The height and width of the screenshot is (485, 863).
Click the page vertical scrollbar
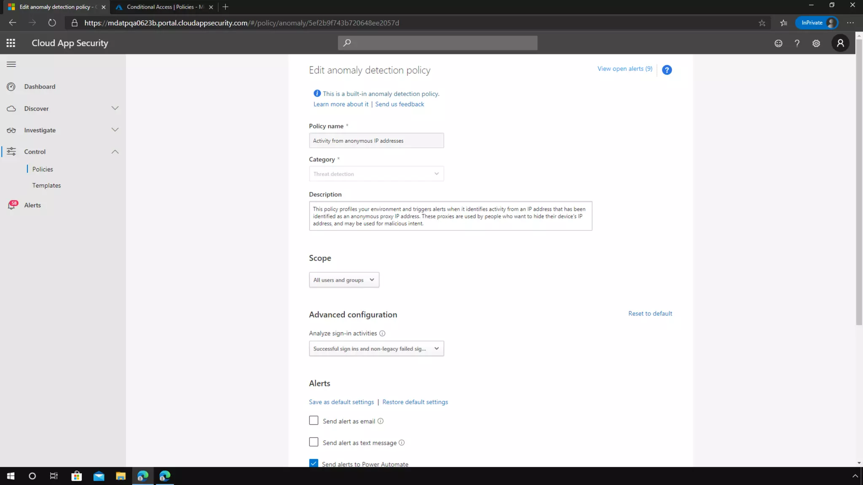859,189
